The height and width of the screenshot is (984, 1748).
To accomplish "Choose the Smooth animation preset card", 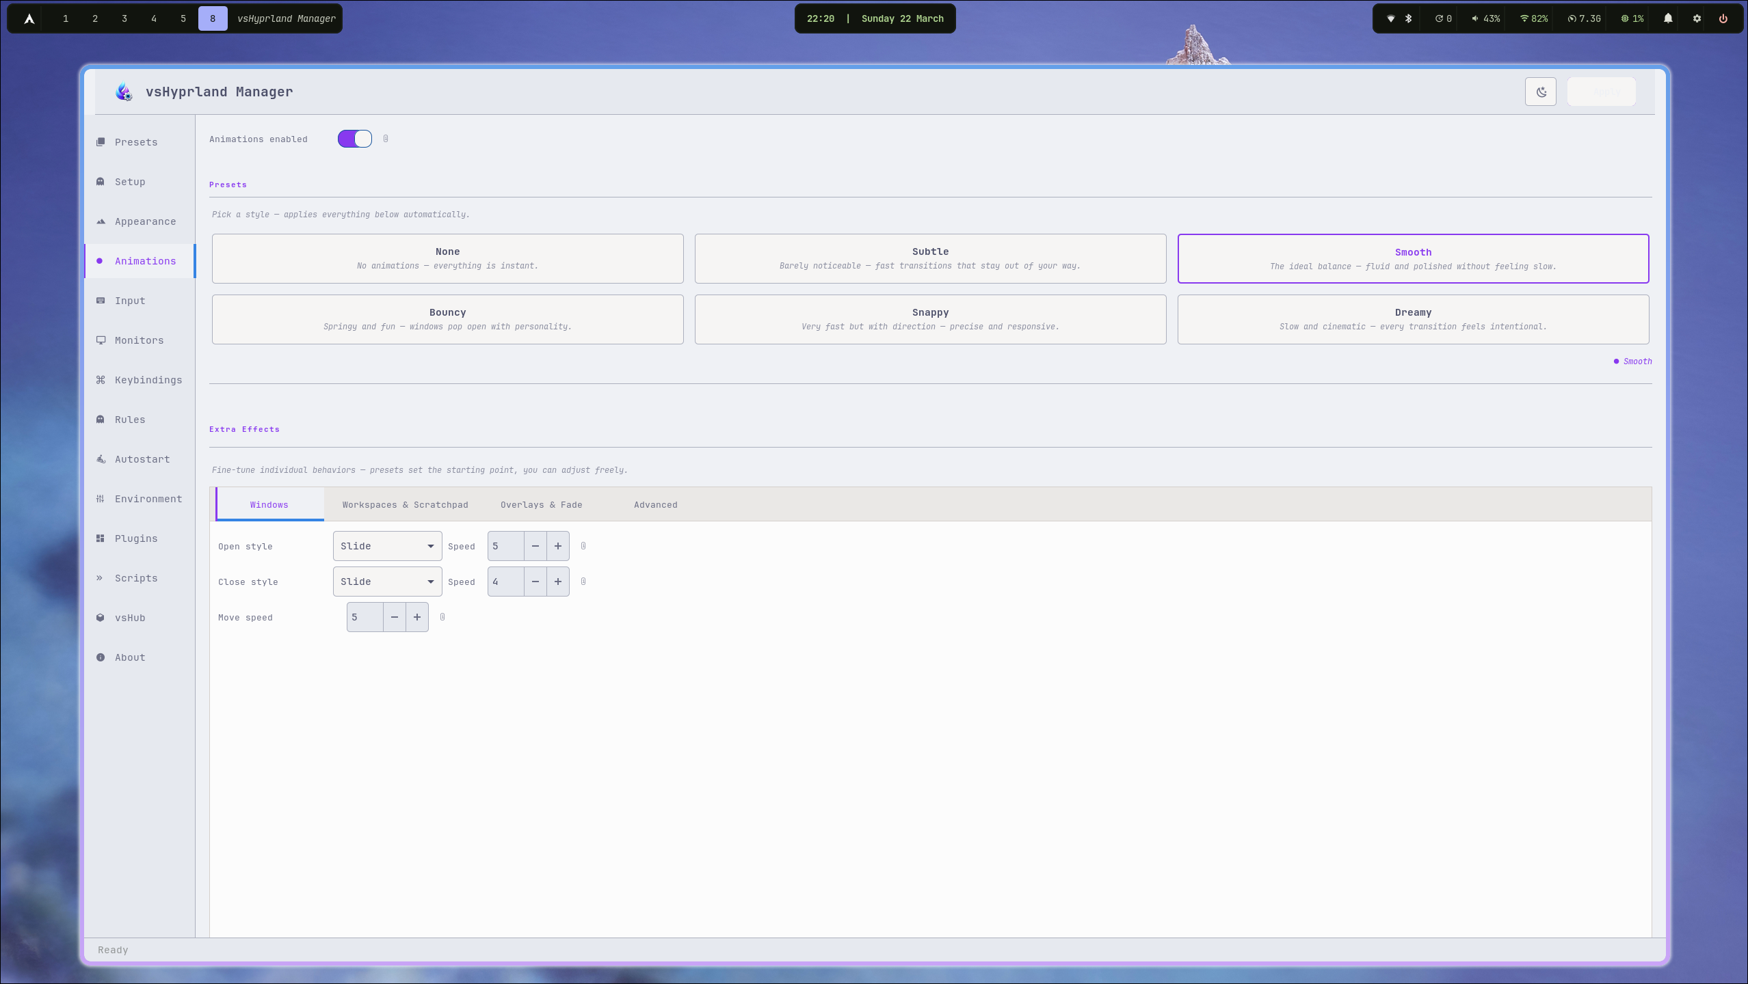I will pos(1414,258).
